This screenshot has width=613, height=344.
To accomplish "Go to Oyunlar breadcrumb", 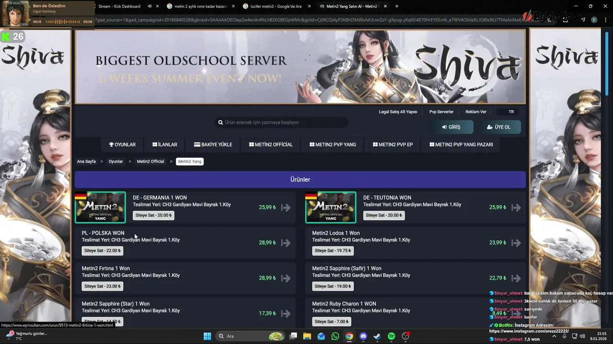I will coord(116,161).
